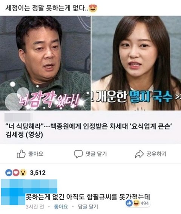This screenshot has height=214, width=181.
Task: Open the 3,512 reactions count
Action: pos(38,173)
